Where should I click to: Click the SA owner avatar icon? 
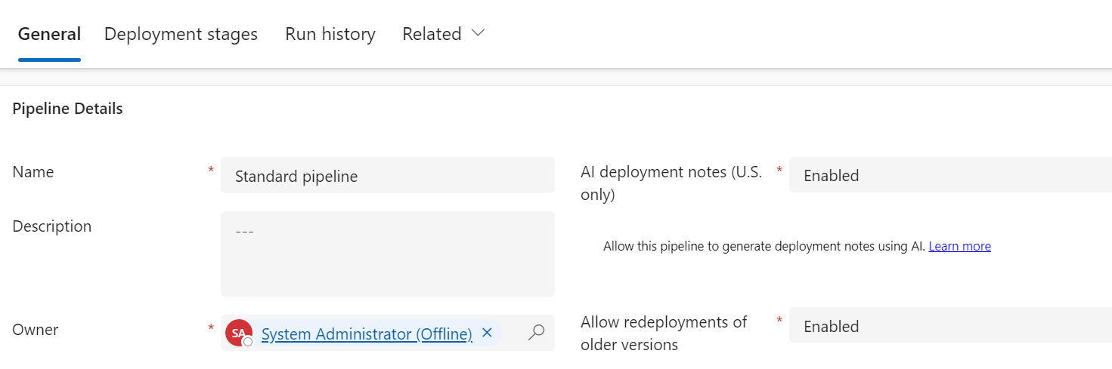(x=239, y=333)
